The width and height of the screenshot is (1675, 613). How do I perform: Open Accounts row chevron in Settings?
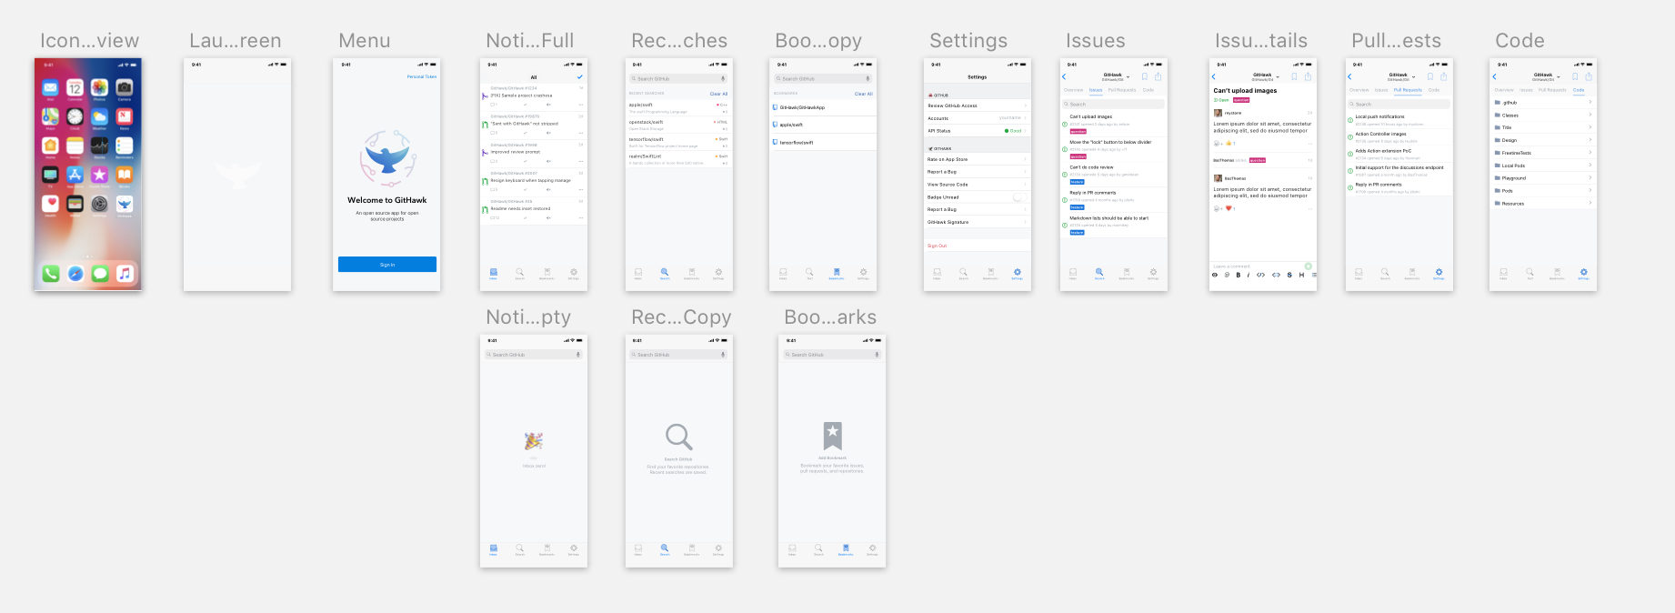pos(1026,118)
